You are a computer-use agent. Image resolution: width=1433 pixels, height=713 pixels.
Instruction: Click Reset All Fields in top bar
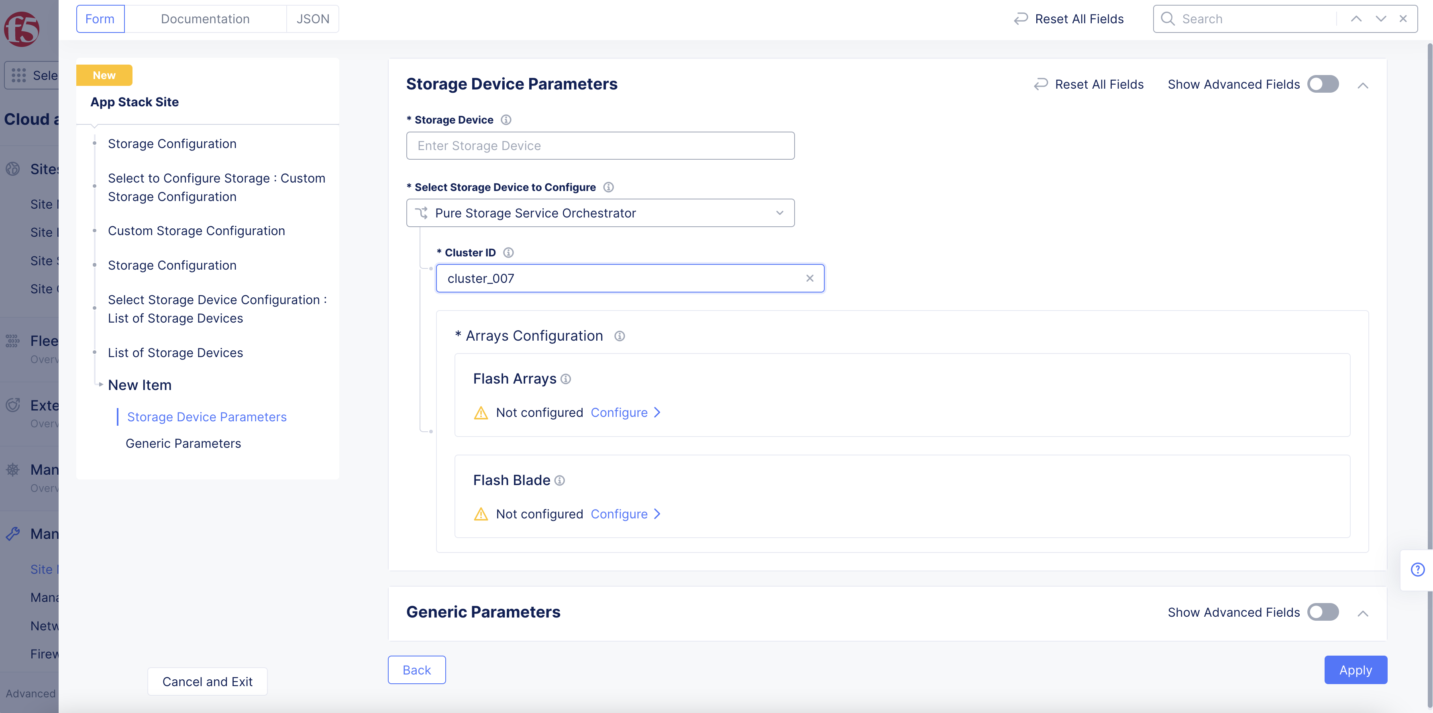click(x=1069, y=19)
